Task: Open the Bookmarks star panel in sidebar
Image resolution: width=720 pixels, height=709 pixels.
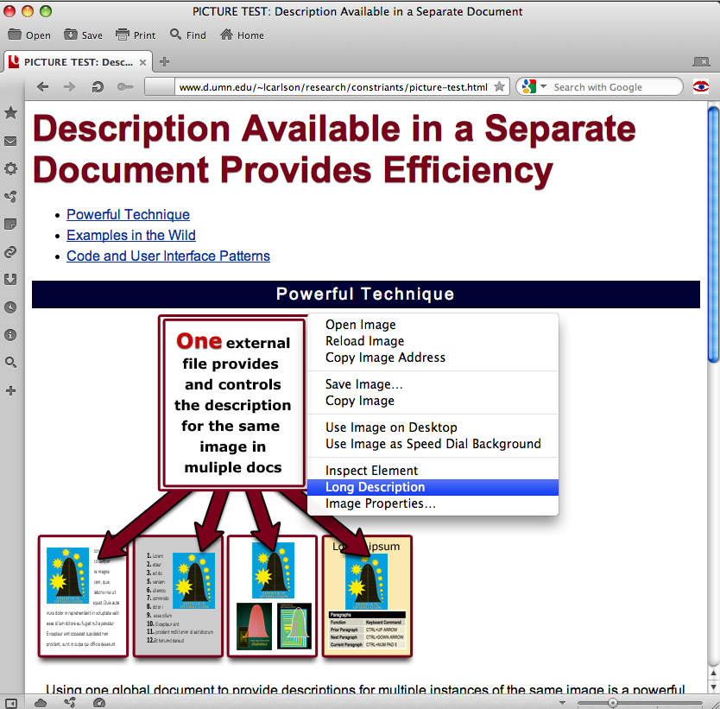Action: 10,113
